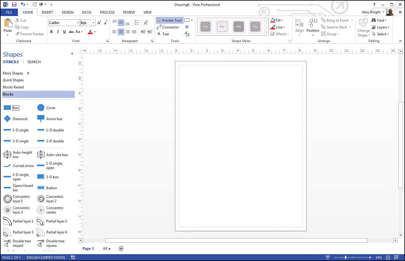Decrease font size with the smaller A icon

coord(106,23)
